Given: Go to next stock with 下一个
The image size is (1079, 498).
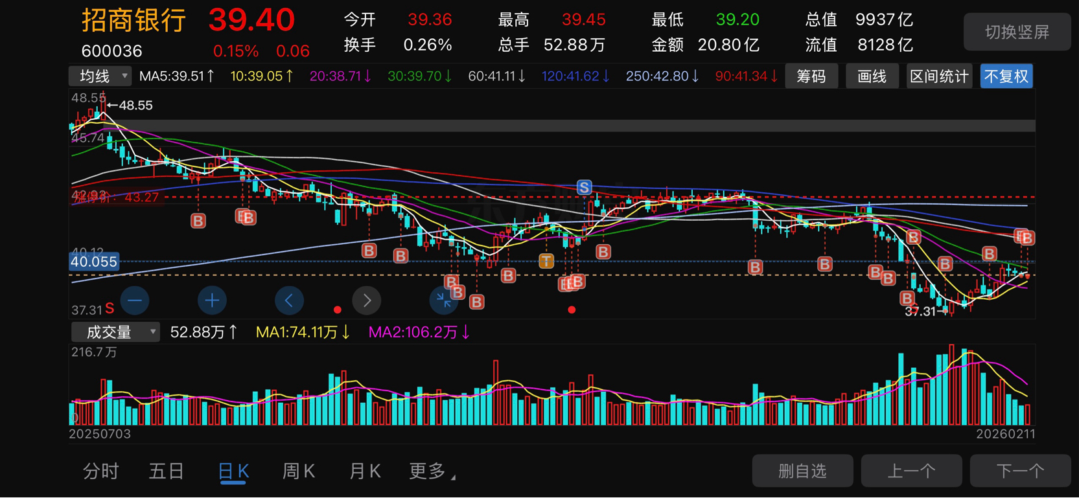Looking at the screenshot, I should tap(1020, 471).
